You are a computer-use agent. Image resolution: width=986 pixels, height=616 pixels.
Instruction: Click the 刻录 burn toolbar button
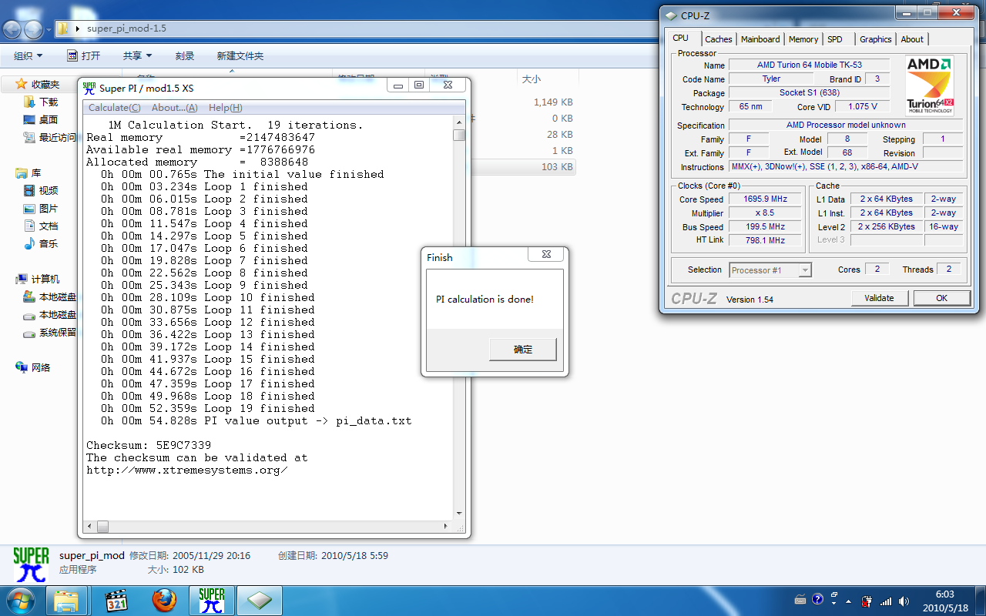pos(185,55)
